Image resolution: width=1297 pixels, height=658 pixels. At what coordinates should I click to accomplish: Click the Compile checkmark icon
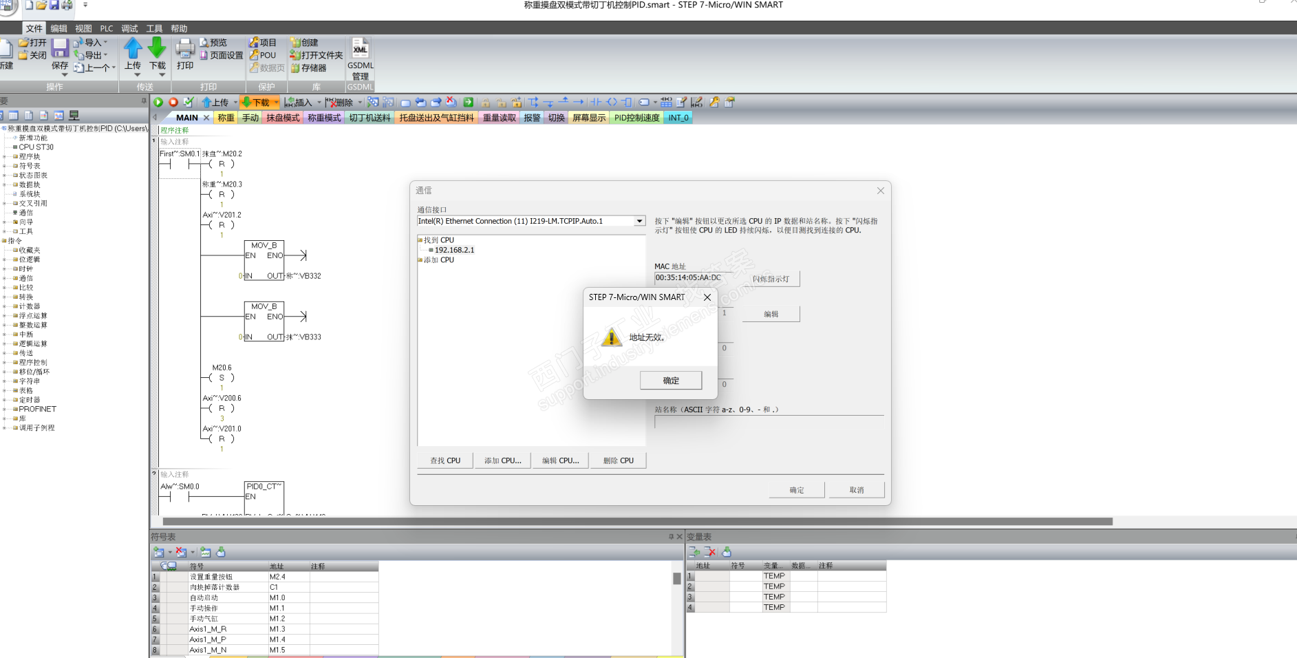[189, 103]
